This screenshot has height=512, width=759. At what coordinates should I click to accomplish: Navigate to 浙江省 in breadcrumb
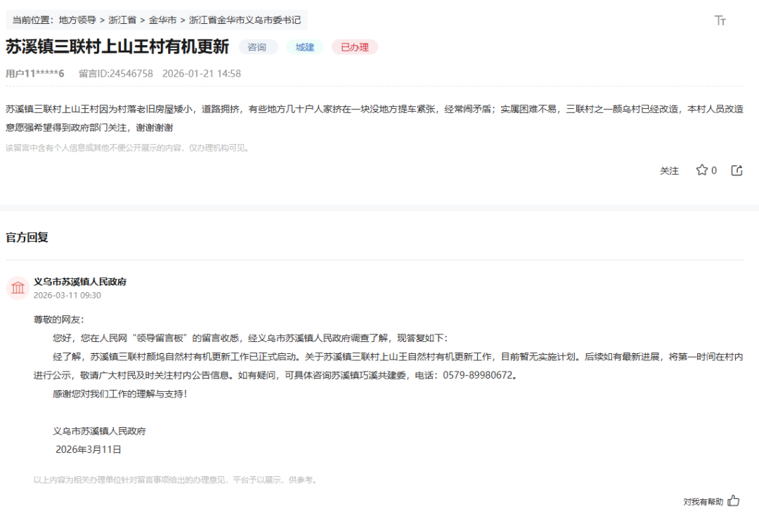pyautogui.click(x=122, y=20)
